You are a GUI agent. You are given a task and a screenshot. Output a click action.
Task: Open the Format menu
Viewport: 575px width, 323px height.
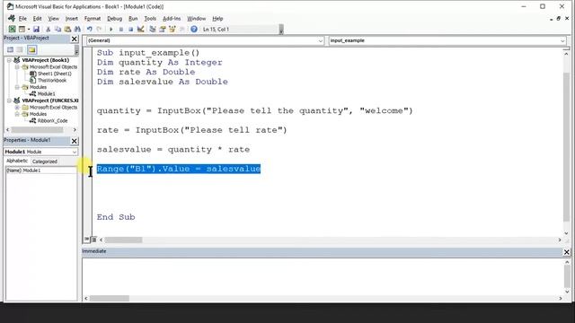click(93, 19)
